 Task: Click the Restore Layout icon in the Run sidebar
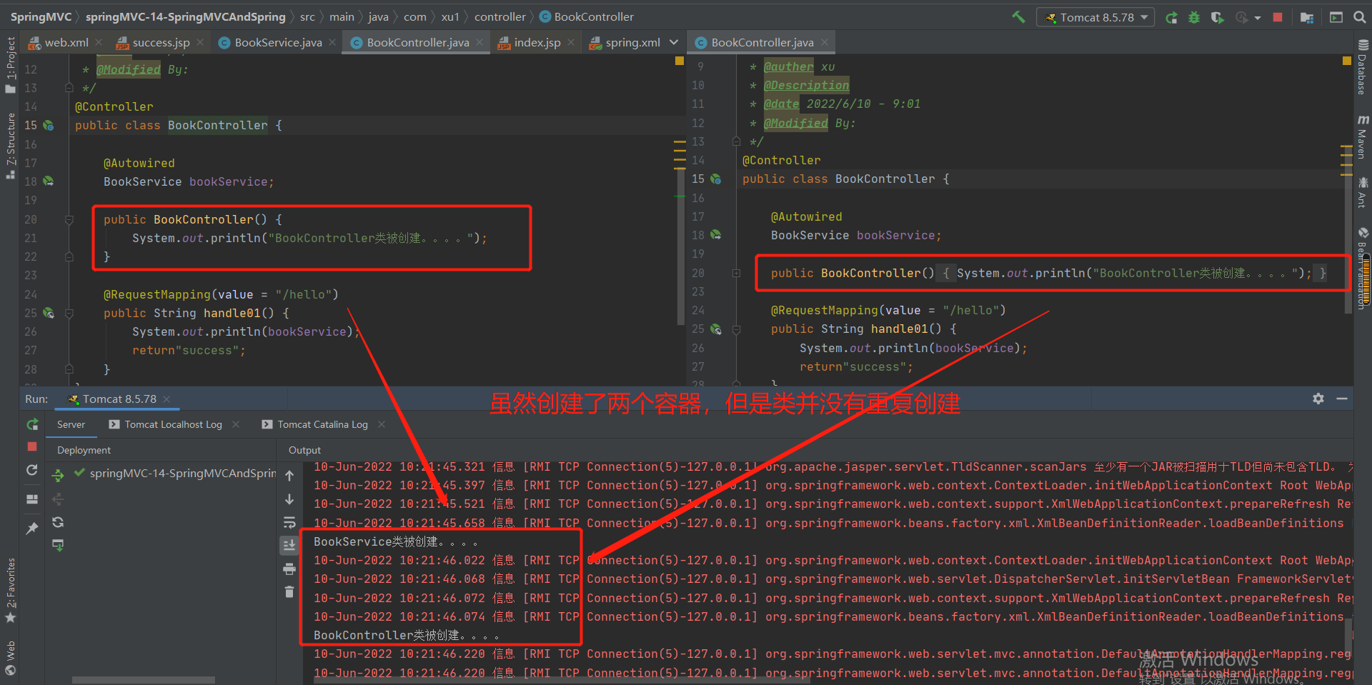pyautogui.click(x=32, y=499)
